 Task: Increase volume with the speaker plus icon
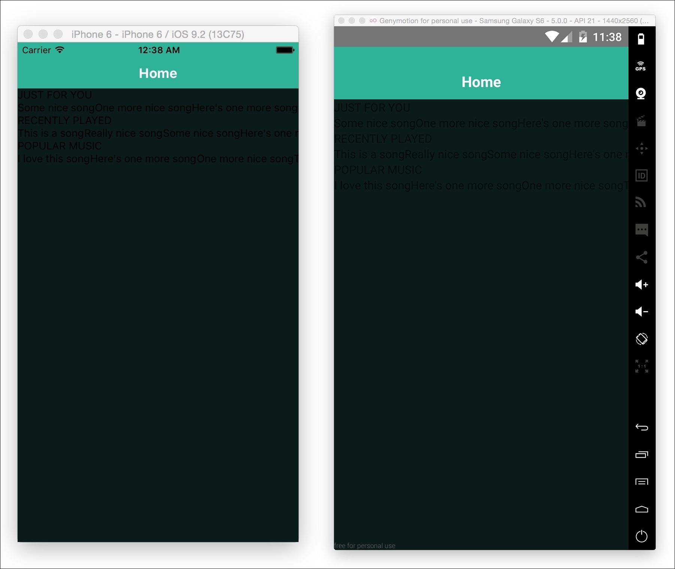pos(641,285)
